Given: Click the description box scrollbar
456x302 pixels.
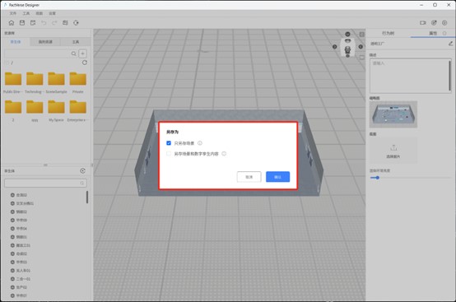Looking at the screenshot, I should coord(450,76).
